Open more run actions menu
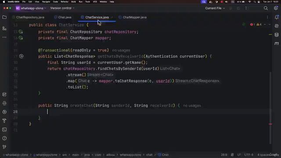The width and height of the screenshot is (281, 158). (x=246, y=8)
